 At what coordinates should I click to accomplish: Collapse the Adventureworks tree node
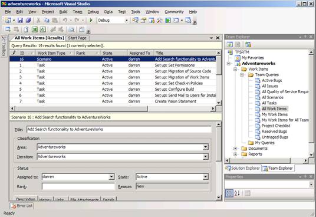pos(229,64)
